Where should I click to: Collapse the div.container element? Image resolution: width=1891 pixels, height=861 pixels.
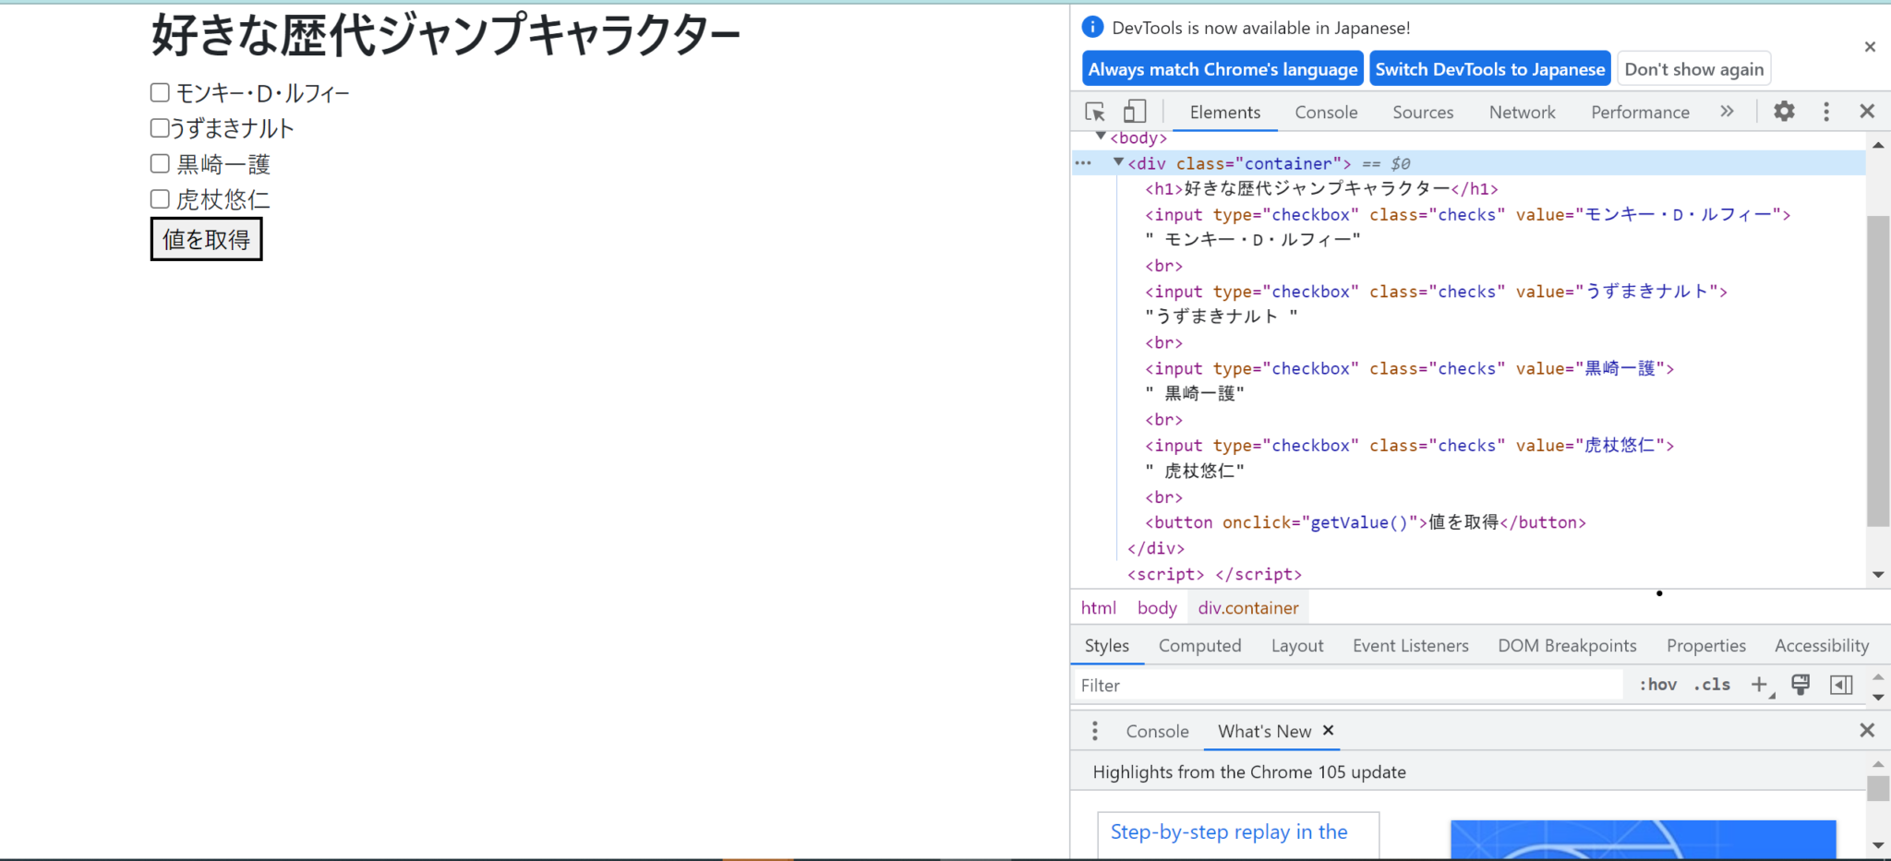[1118, 162]
